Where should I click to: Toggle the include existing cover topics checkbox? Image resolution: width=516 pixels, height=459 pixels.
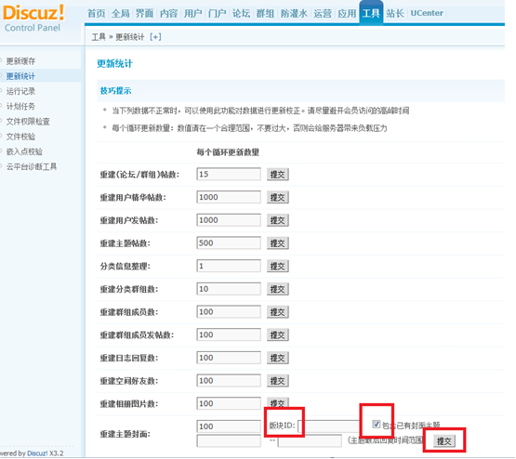coord(377,424)
